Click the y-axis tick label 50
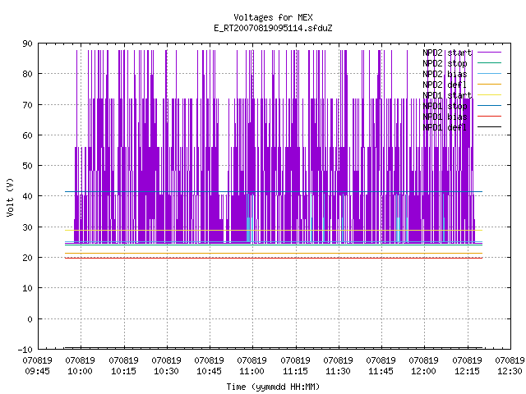 point(27,166)
